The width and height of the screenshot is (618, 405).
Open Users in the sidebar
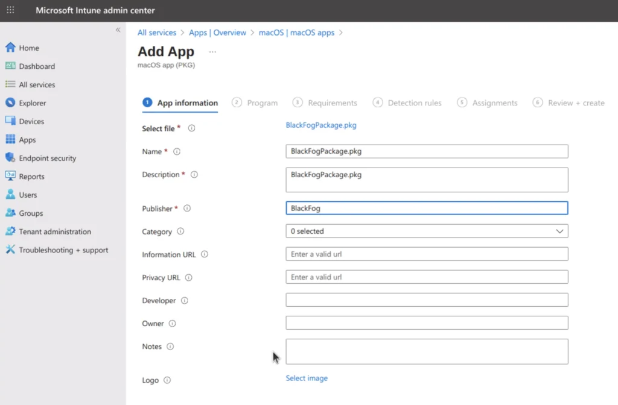tap(28, 195)
